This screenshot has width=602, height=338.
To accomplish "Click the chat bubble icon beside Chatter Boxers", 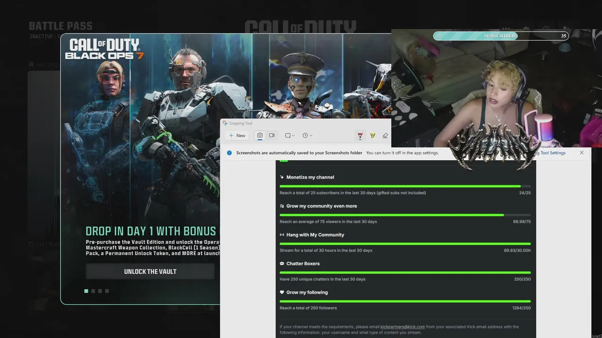I will tap(282, 263).
